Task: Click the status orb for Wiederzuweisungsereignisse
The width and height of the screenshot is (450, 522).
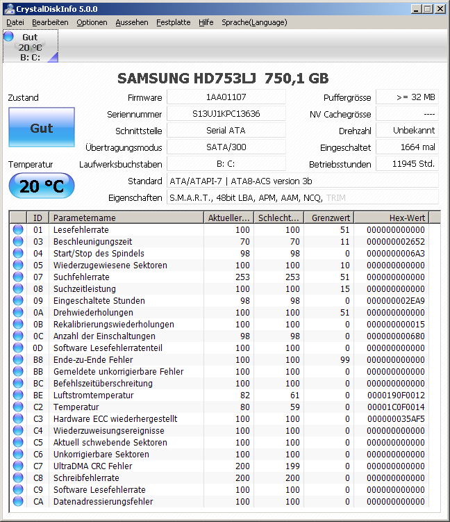Action: [x=18, y=430]
